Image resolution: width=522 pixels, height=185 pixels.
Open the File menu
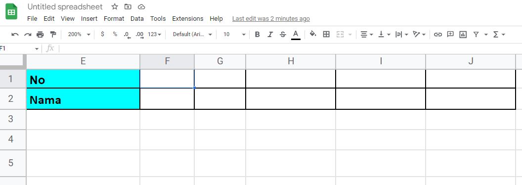coord(32,19)
